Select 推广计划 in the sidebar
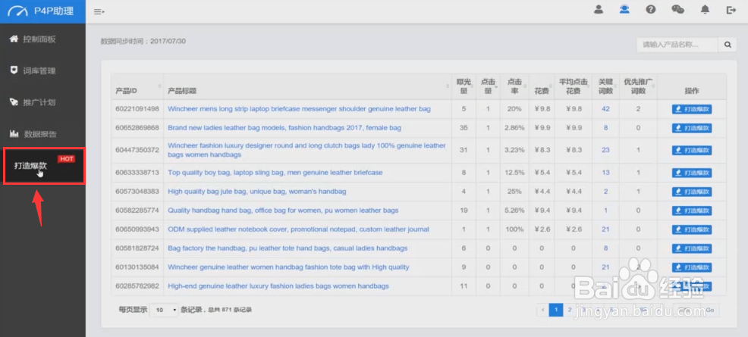Image resolution: width=748 pixels, height=337 pixels. [x=39, y=102]
